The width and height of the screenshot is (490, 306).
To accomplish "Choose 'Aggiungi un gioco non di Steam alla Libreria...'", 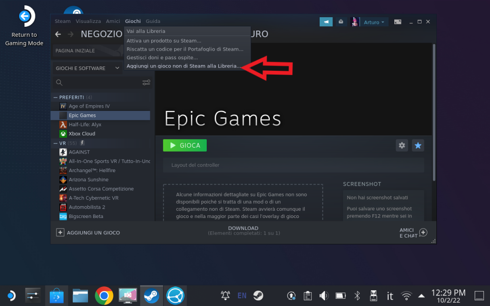I will pos(187,66).
